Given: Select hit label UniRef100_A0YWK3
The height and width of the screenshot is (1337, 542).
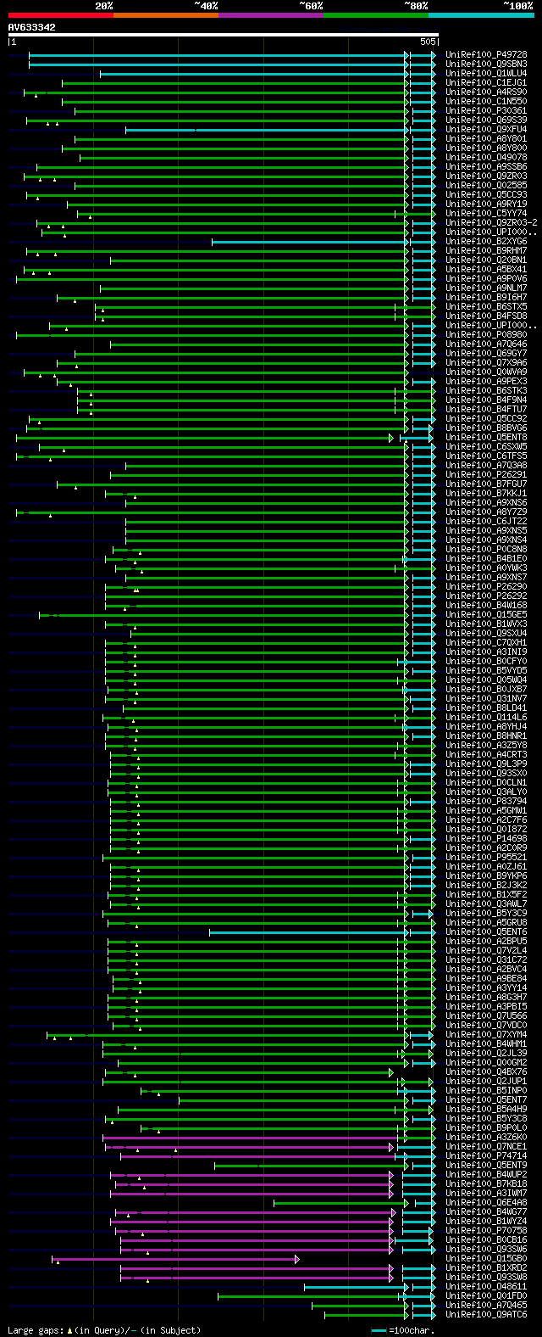Looking at the screenshot, I should (x=486, y=568).
